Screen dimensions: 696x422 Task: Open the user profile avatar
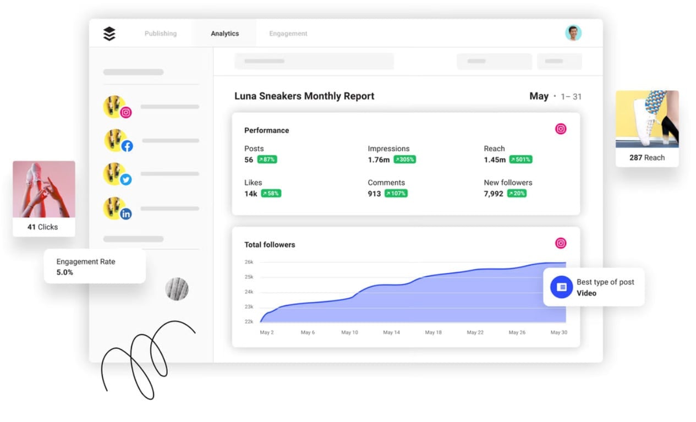(573, 33)
